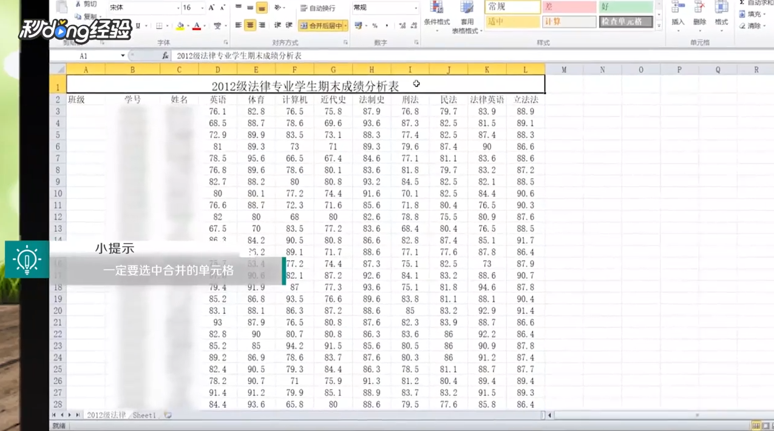Toggle Merge & Center (合并后居中)

pos(321,25)
